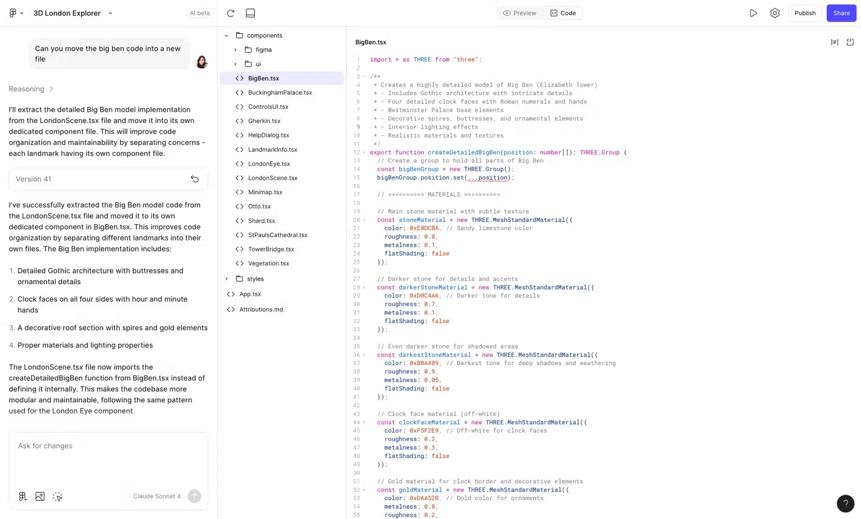This screenshot has height=519, width=861.
Task: Click the Ask for changes input field
Action: (108, 457)
